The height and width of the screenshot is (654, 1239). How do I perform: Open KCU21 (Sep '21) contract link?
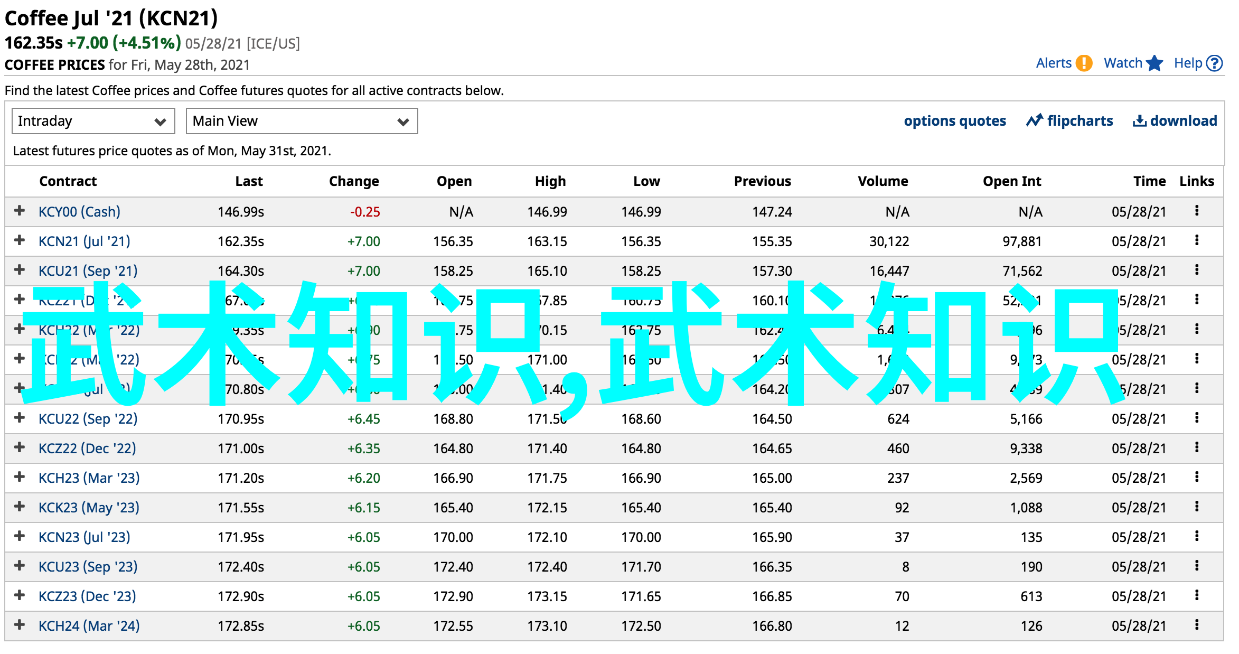point(88,270)
